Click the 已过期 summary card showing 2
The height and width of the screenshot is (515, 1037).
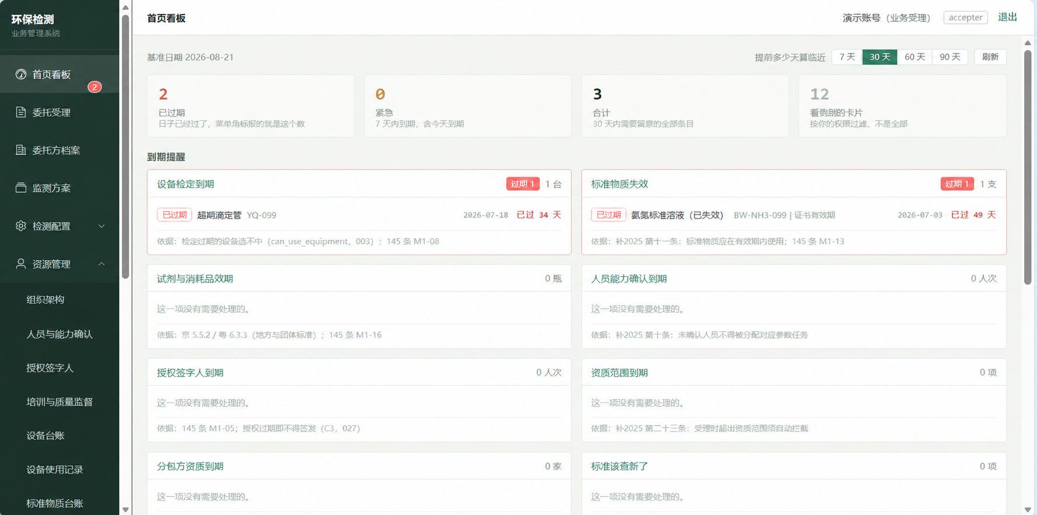(251, 106)
